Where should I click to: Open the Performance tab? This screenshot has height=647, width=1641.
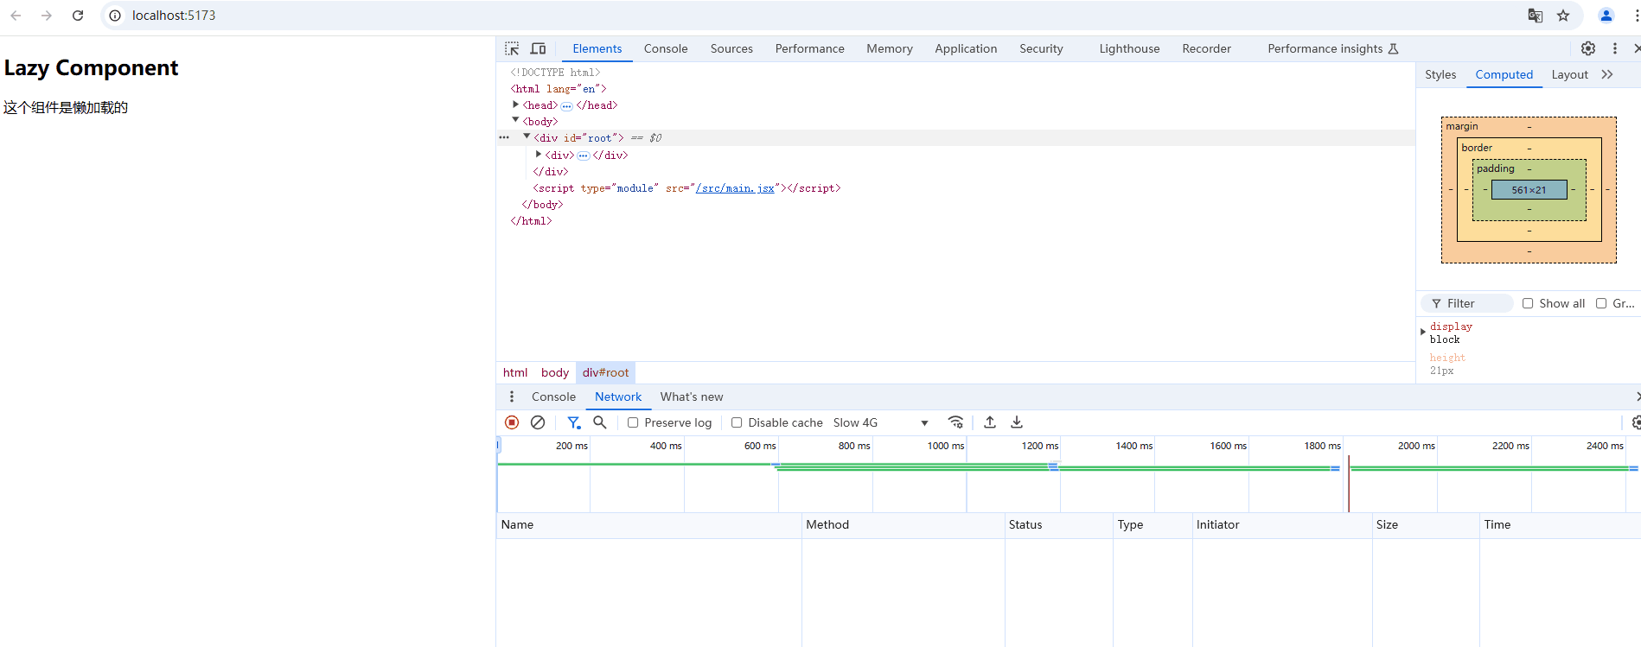[809, 49]
